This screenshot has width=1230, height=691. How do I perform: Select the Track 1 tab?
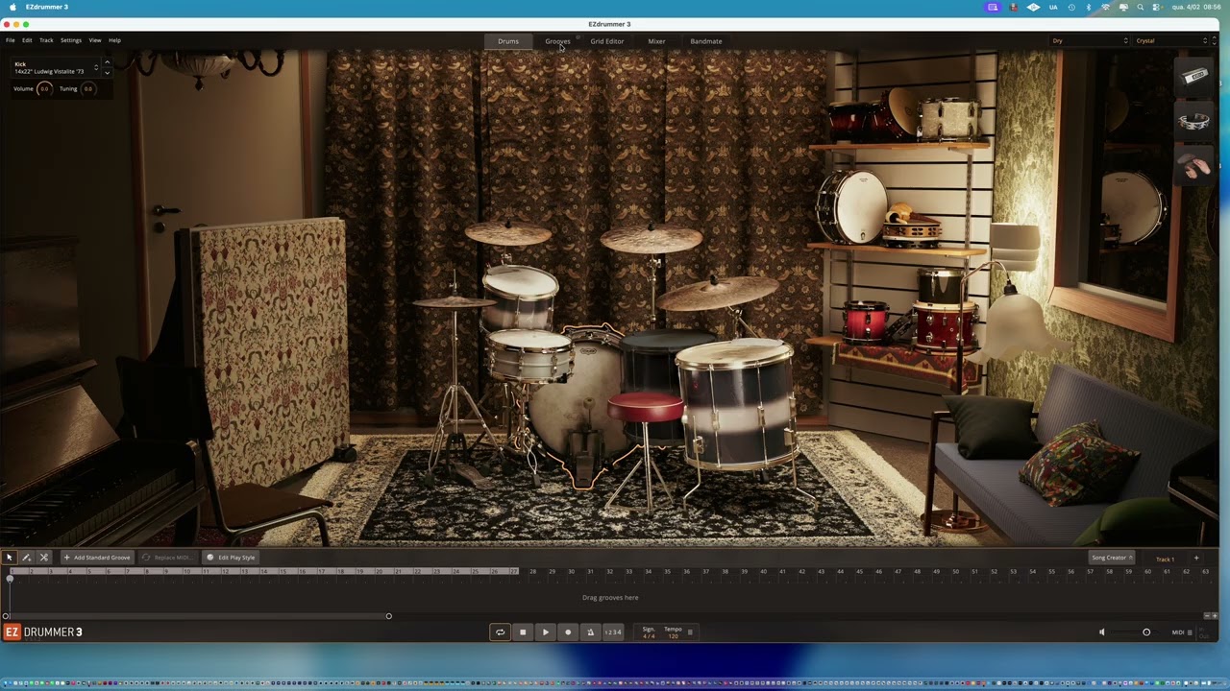1165,559
